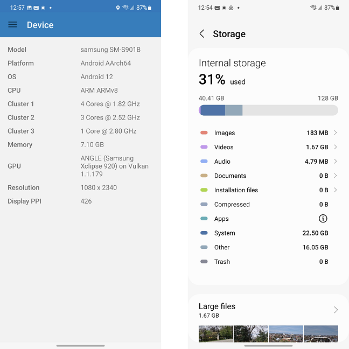
Task: Select the 426 Display PPI value
Action: pos(86,201)
